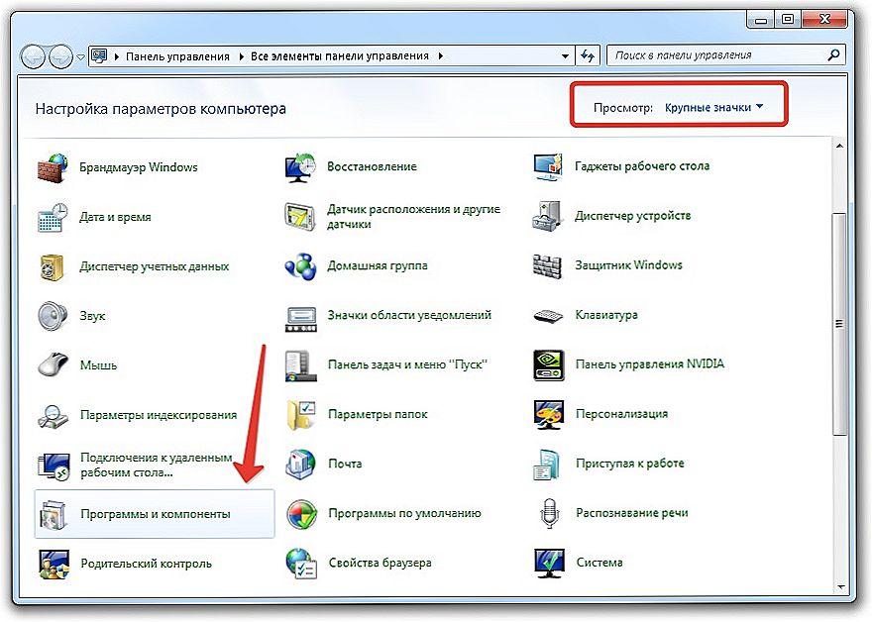Screen dimensions: 872x622
Task: Open the Защитник Windows link text
Action: click(628, 265)
